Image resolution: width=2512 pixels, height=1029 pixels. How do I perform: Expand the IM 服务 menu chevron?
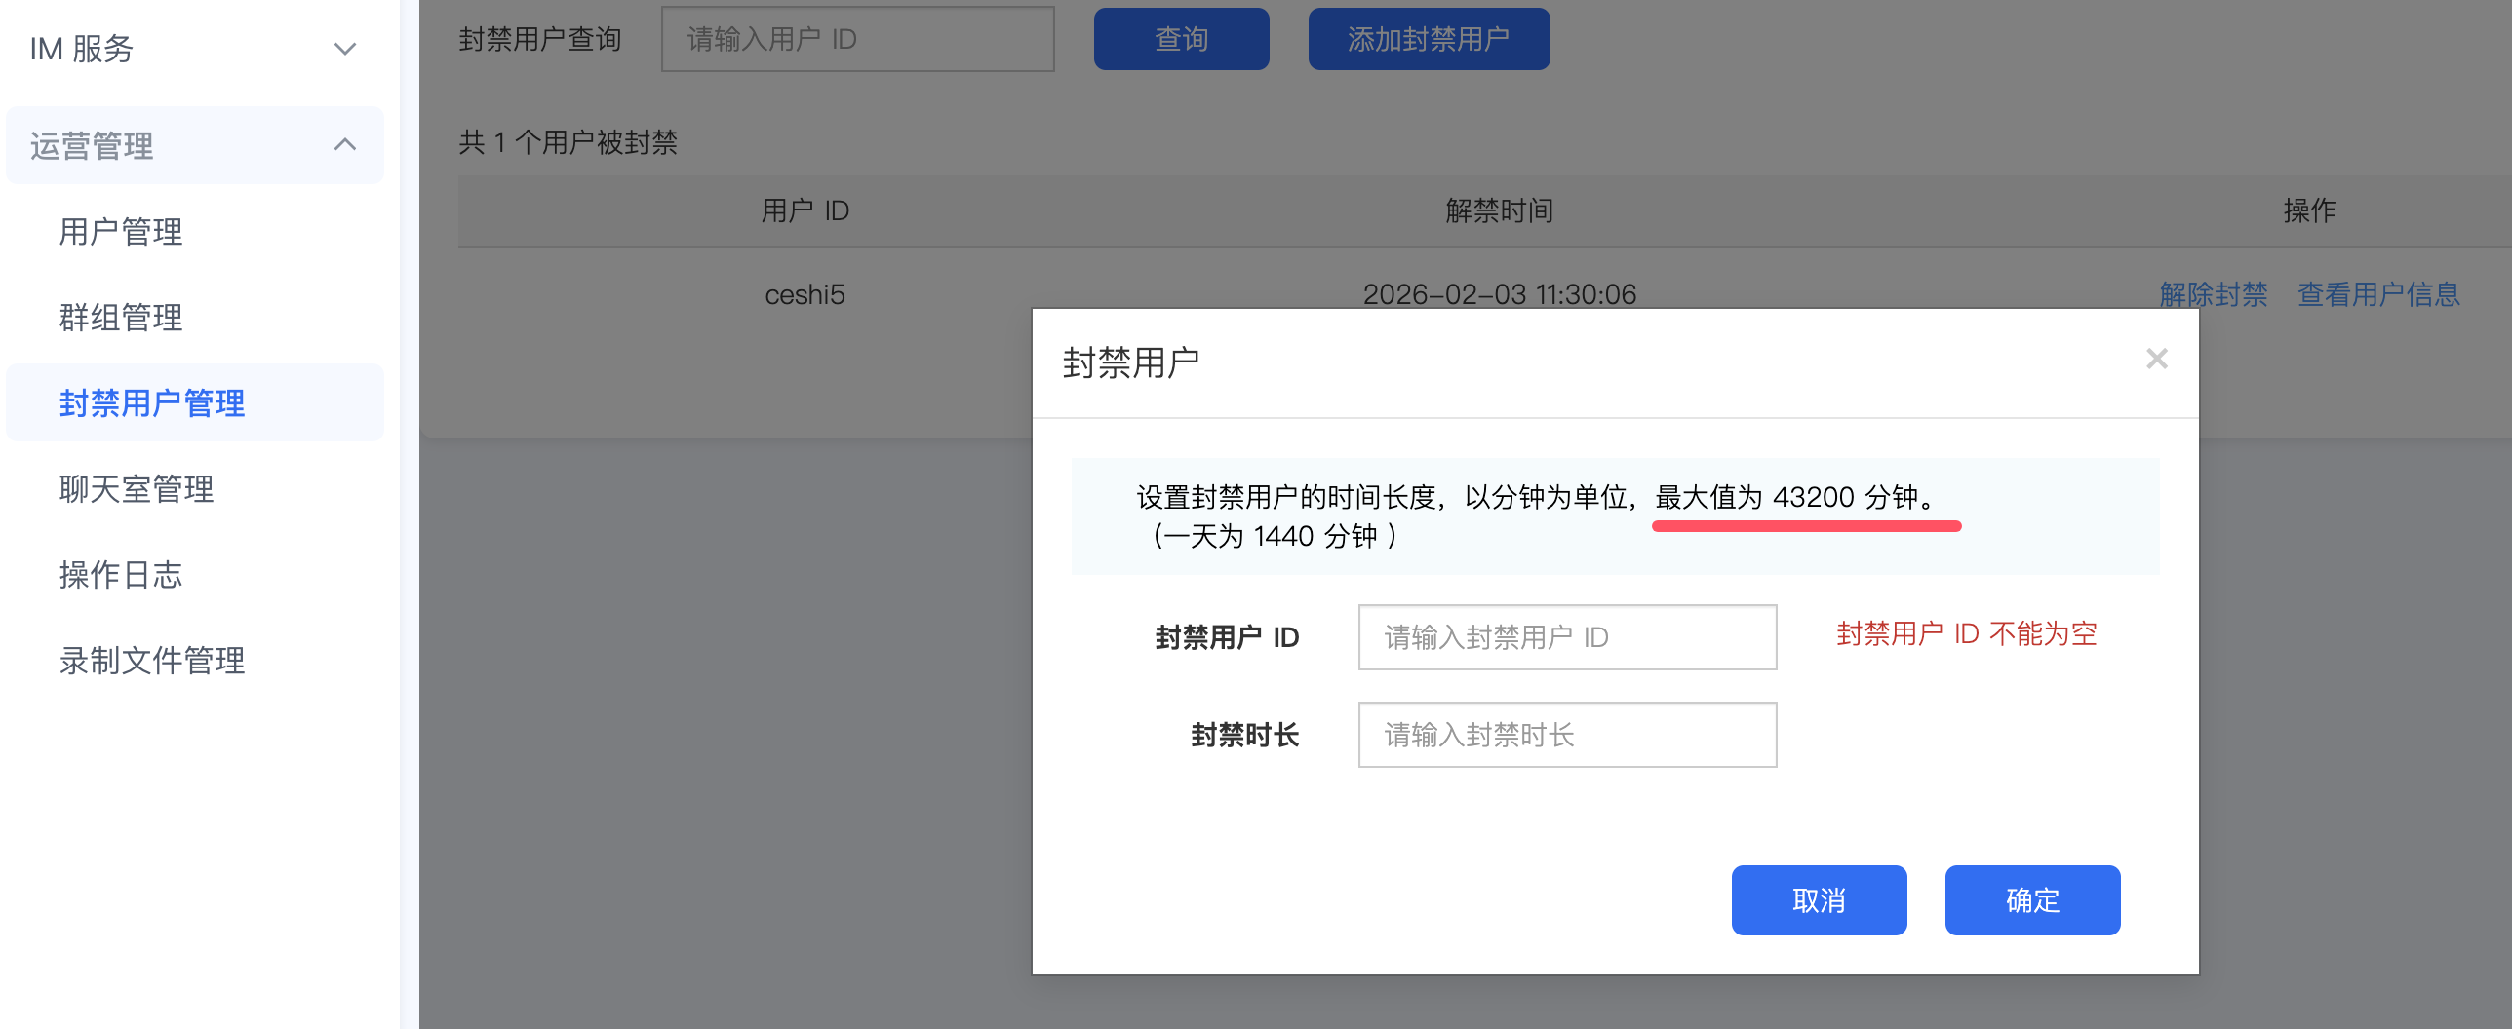(x=345, y=49)
